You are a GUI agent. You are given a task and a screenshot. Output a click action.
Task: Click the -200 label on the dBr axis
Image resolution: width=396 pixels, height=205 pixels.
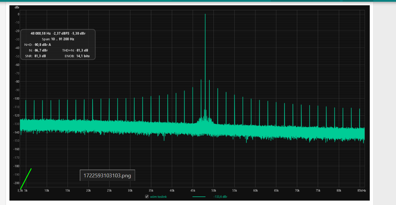pyautogui.click(x=16, y=183)
